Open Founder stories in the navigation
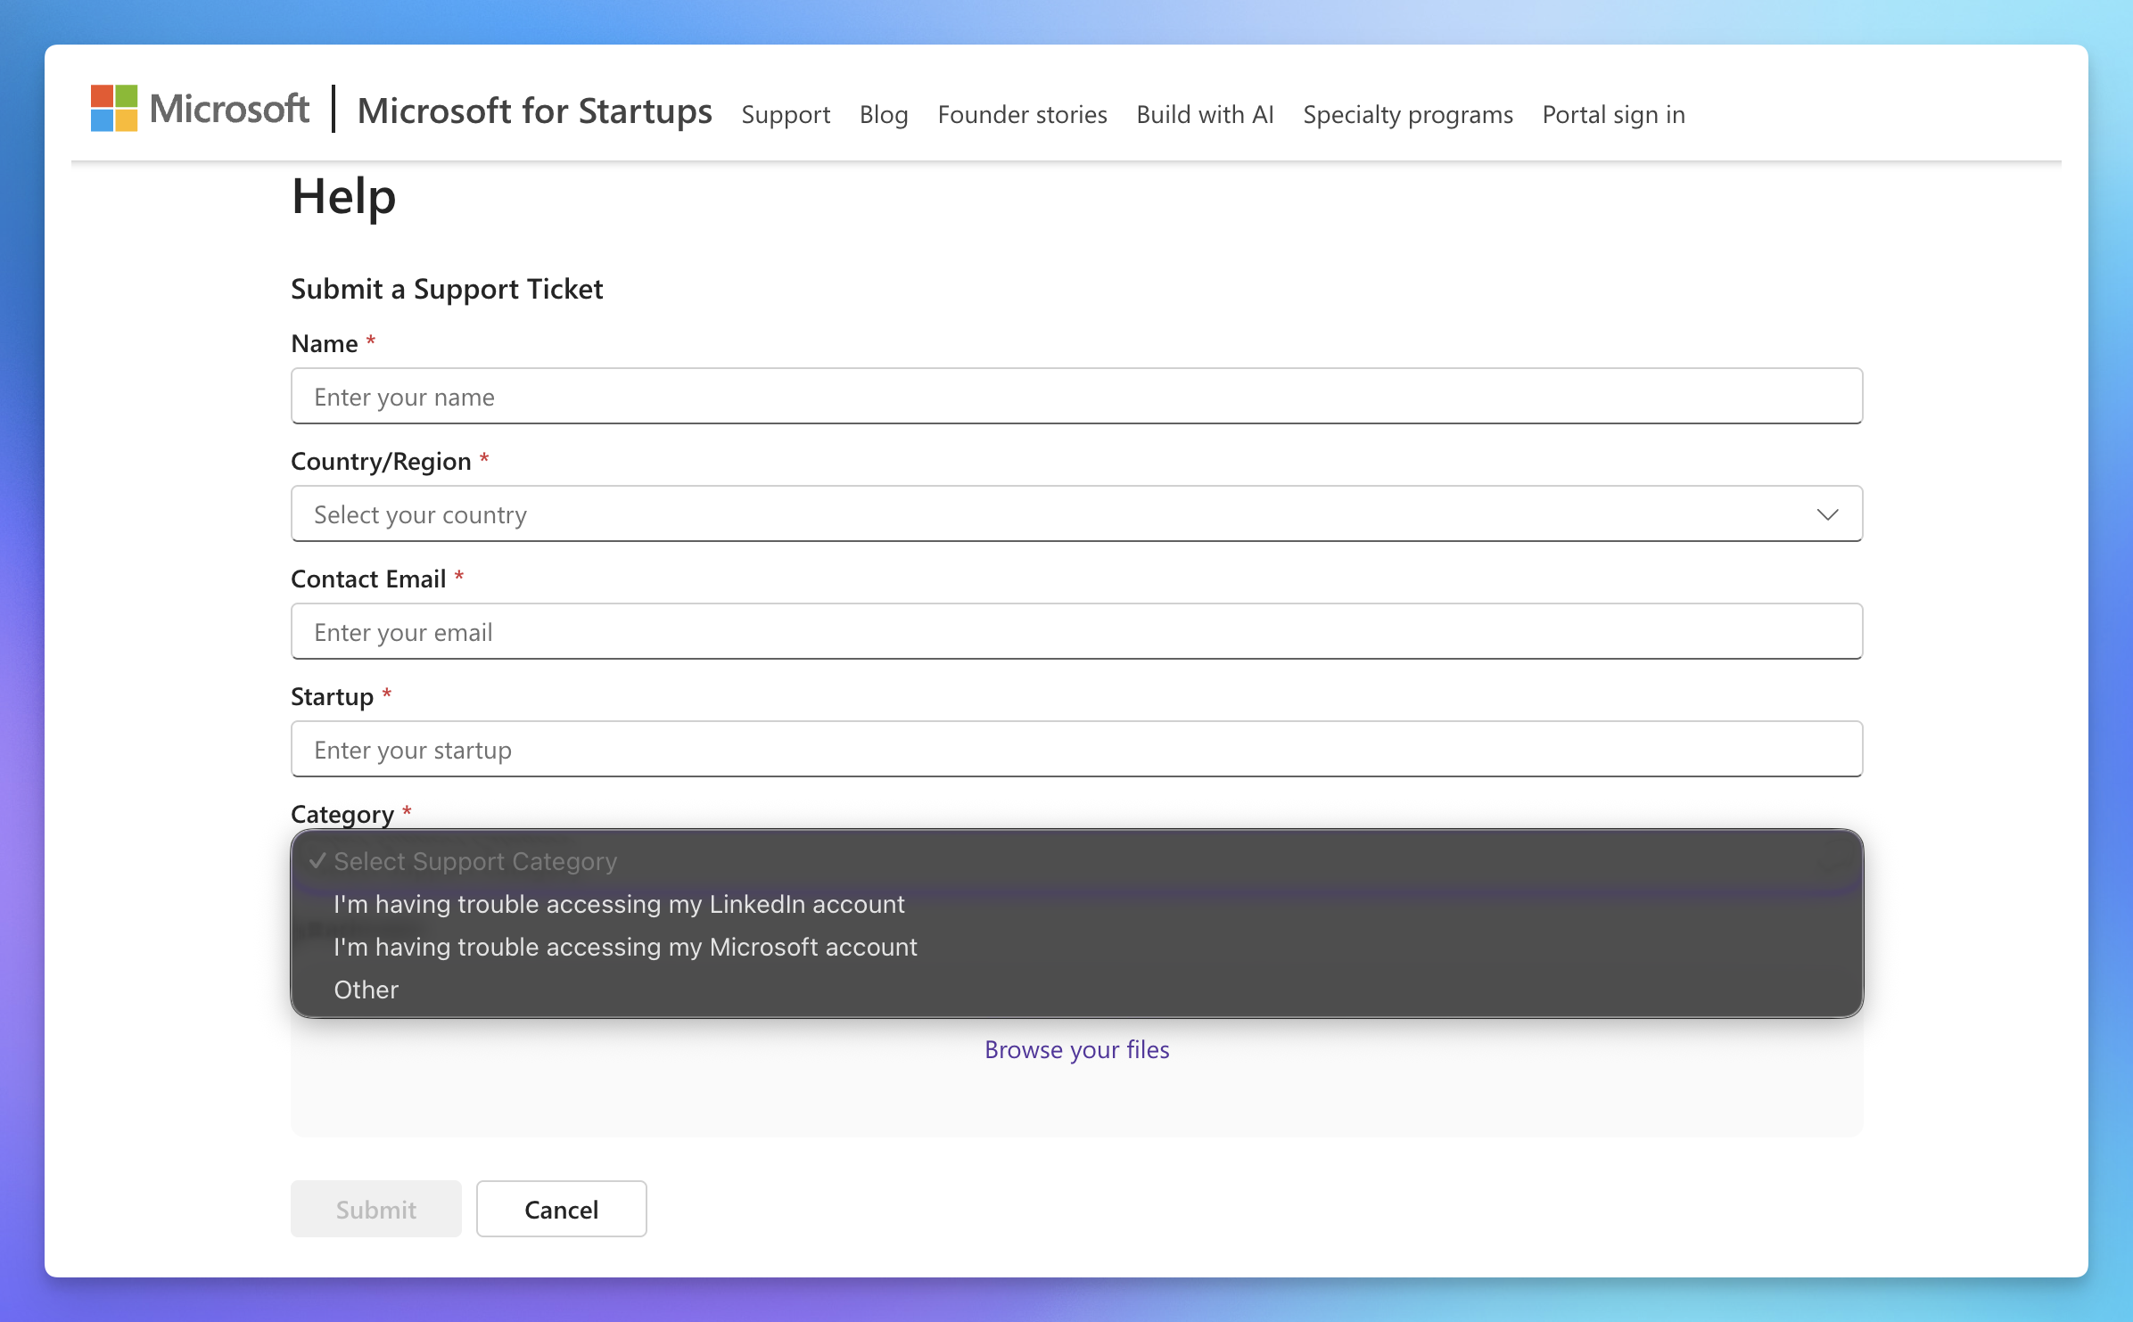 1022,114
